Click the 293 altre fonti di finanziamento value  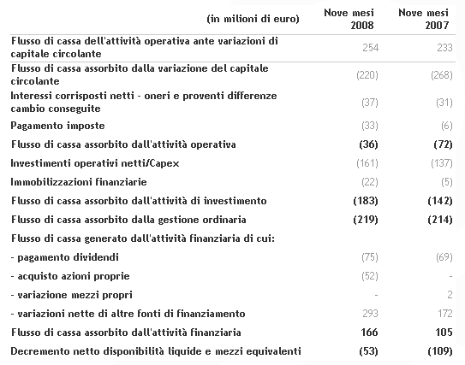tap(371, 314)
